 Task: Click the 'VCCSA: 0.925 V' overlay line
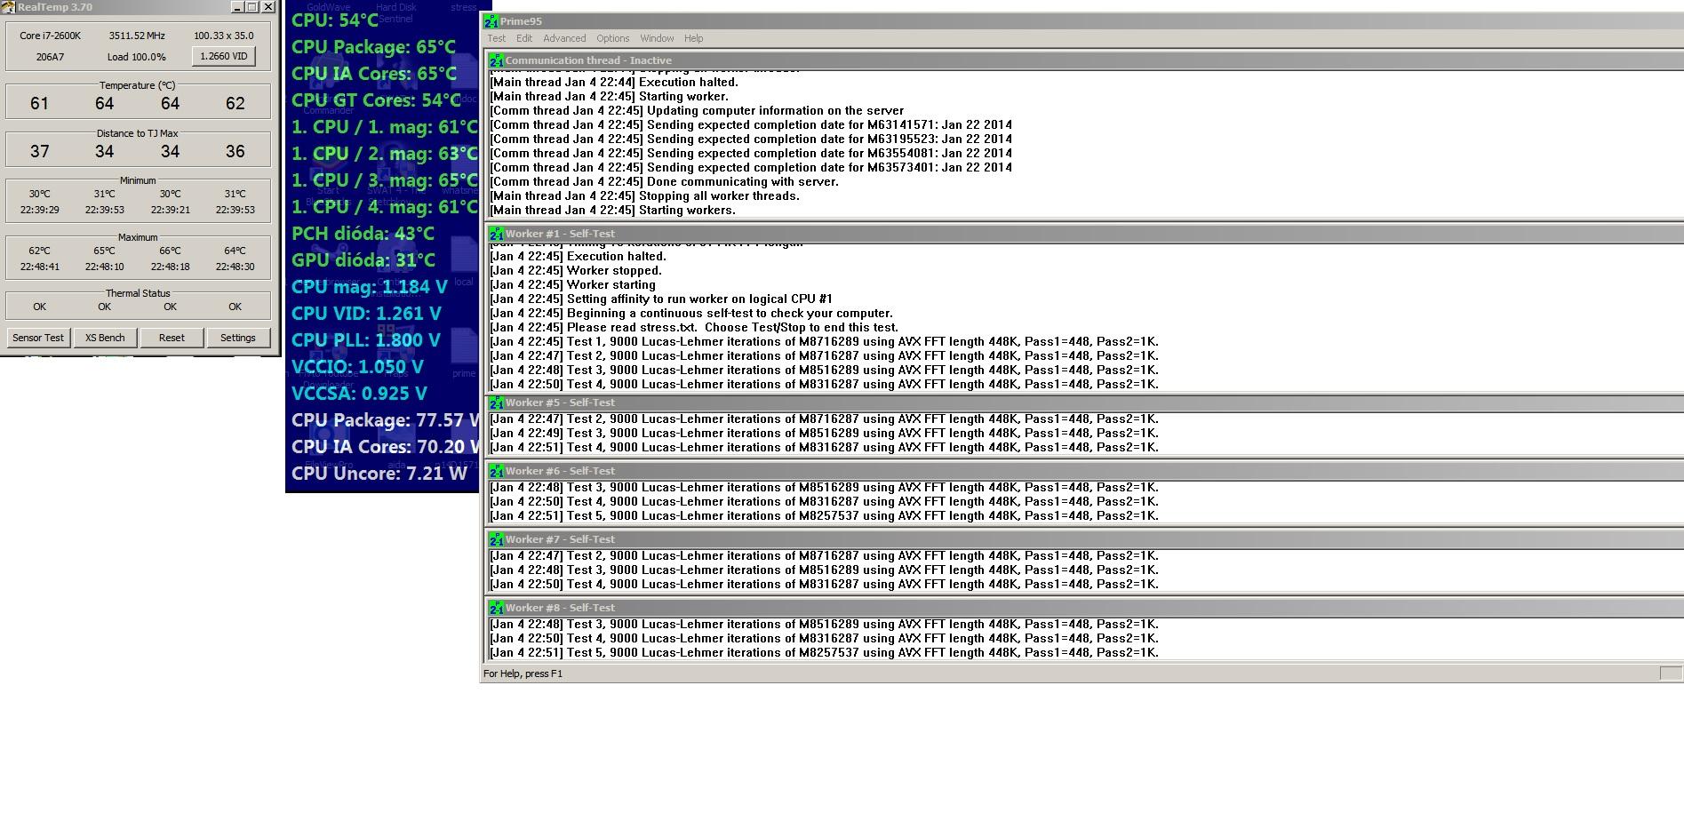pyautogui.click(x=359, y=394)
